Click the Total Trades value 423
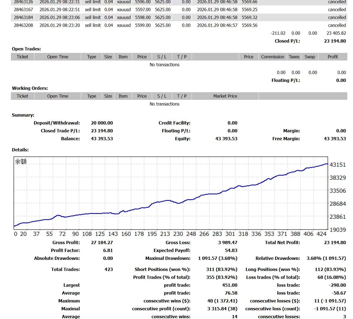 [x=108, y=269]
